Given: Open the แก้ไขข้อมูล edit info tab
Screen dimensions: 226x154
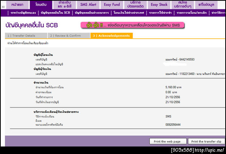Looking at the screenshot, I should coord(206,5).
